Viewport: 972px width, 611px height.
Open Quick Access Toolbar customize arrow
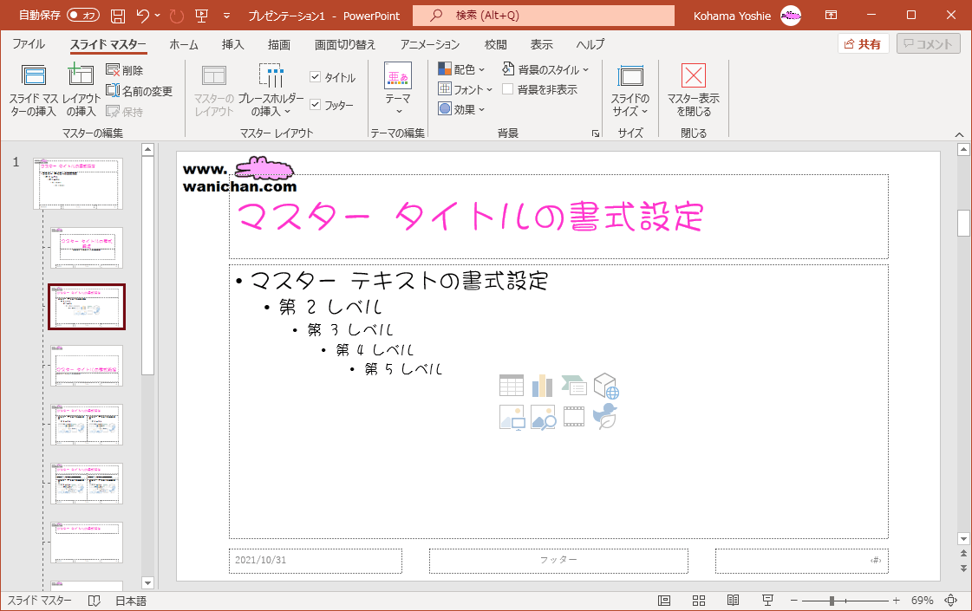pyautogui.click(x=226, y=16)
